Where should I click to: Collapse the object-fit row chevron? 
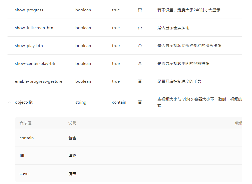coord(10,102)
